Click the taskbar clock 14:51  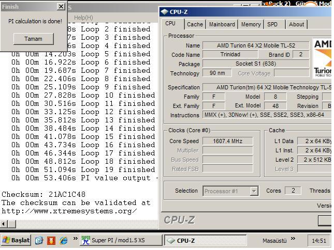coord(319,241)
